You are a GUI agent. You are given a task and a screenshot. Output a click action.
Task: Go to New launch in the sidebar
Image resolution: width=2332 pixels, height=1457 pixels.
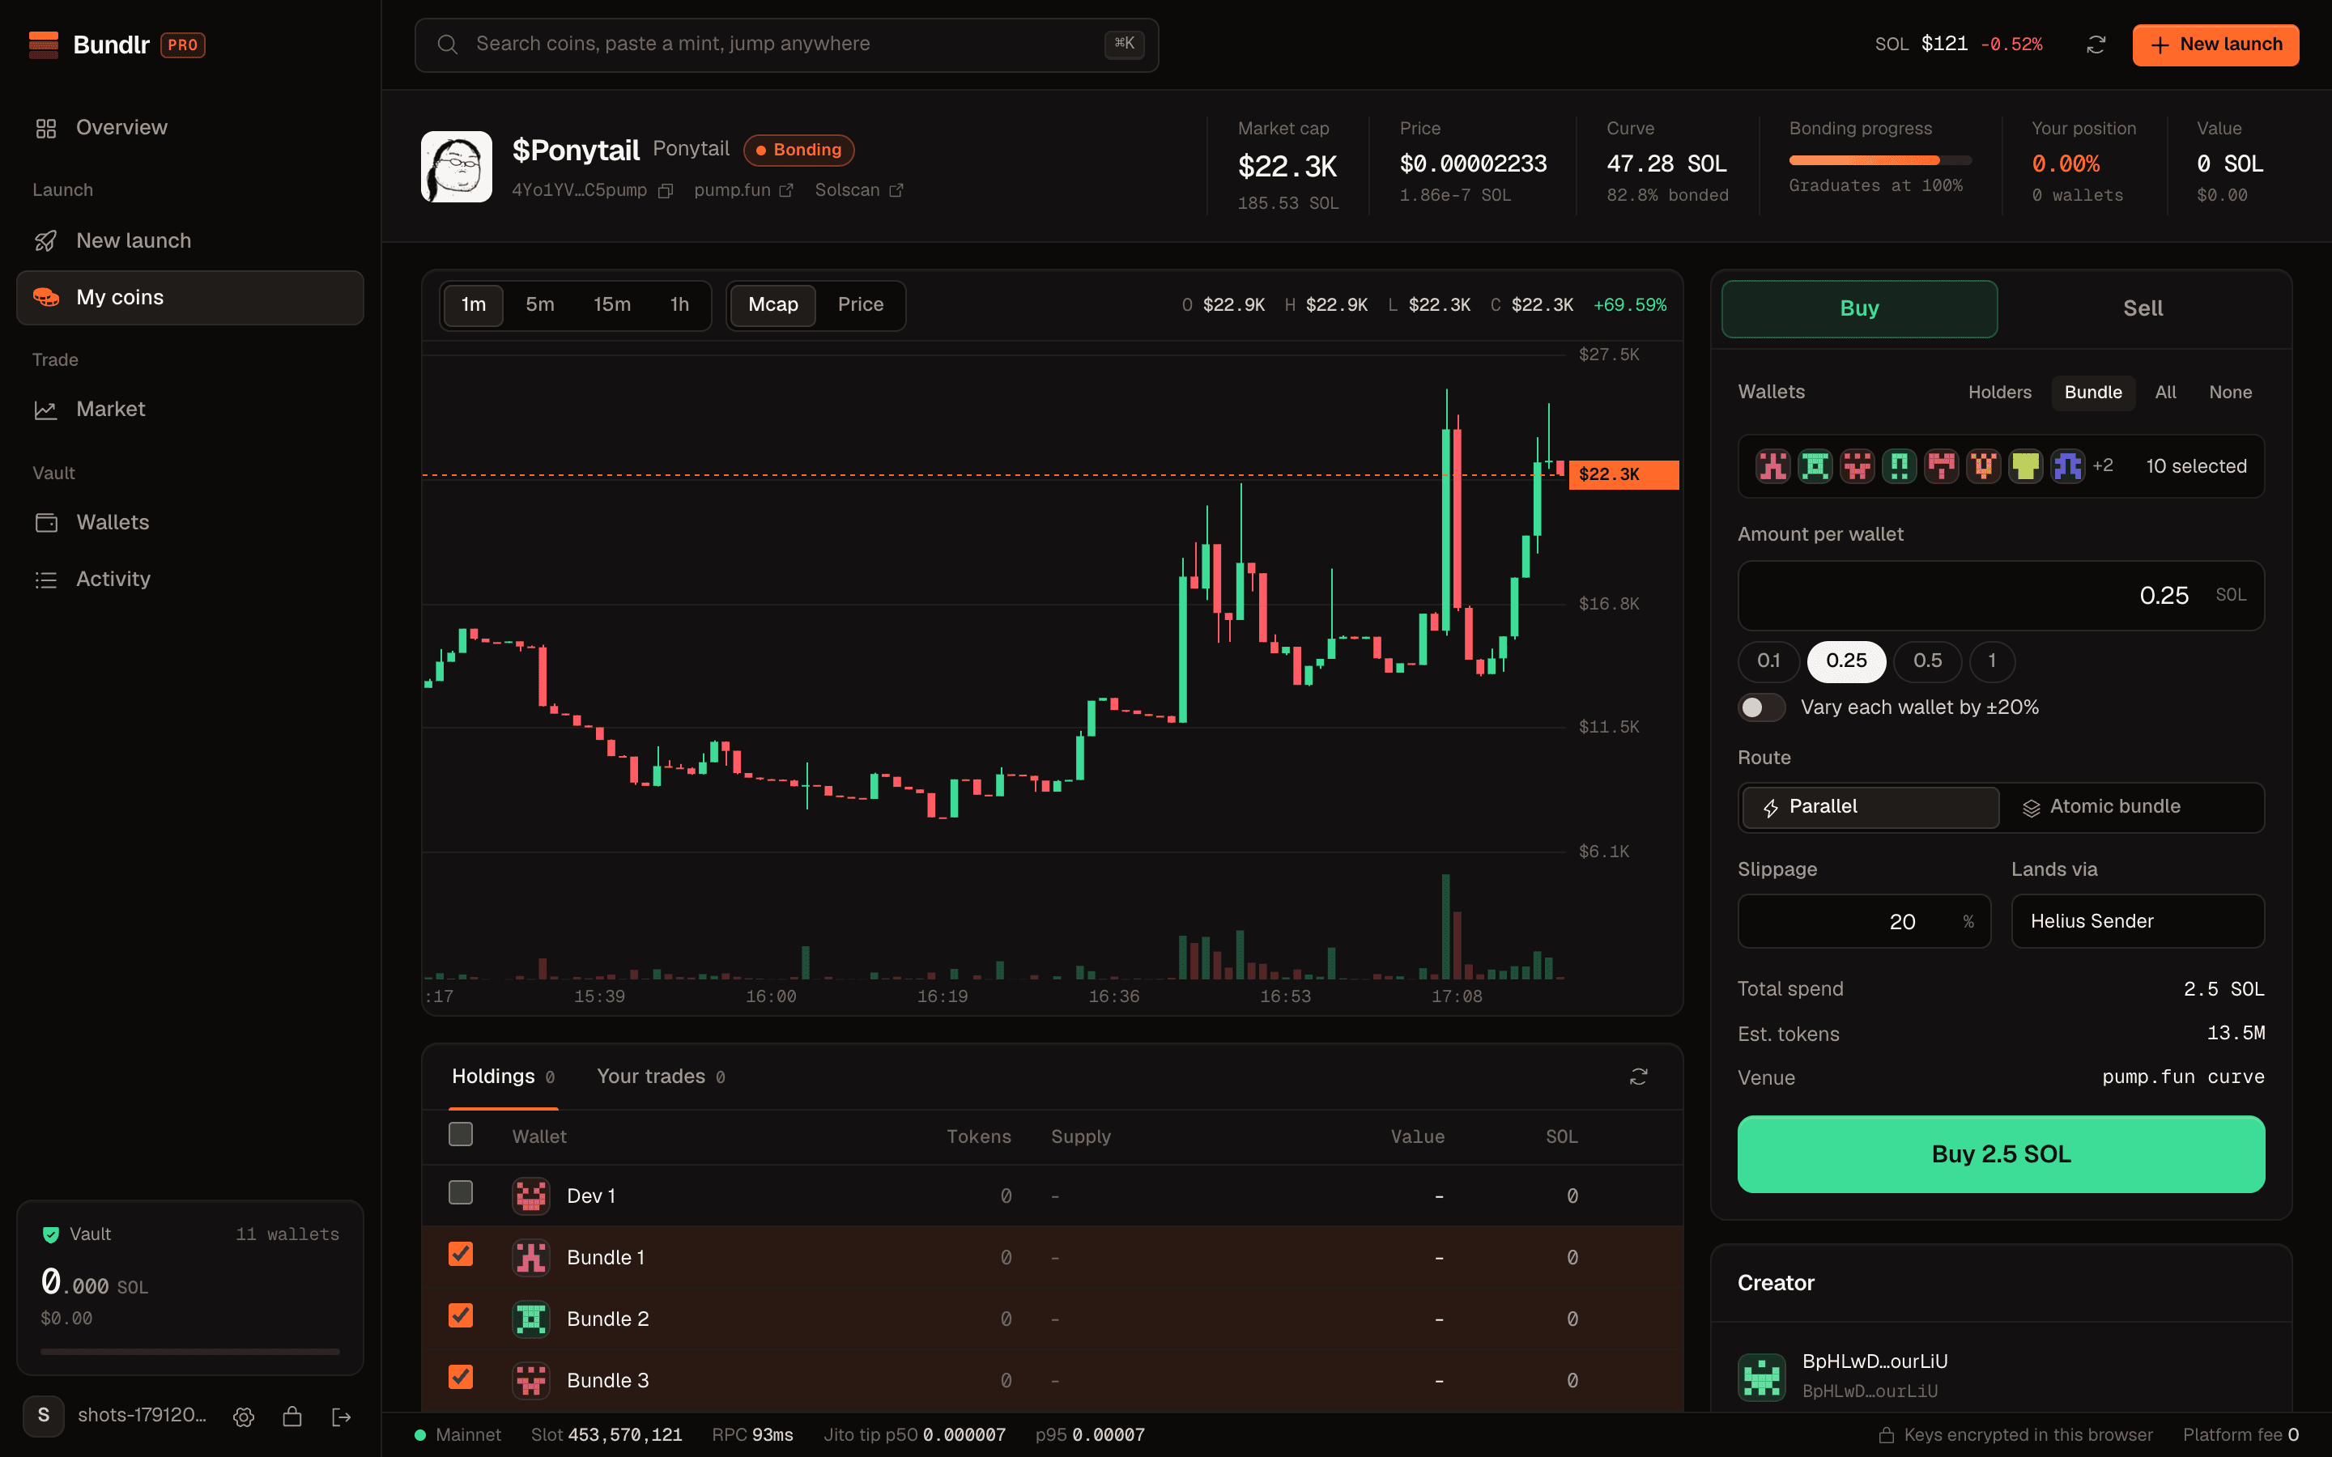(x=189, y=241)
